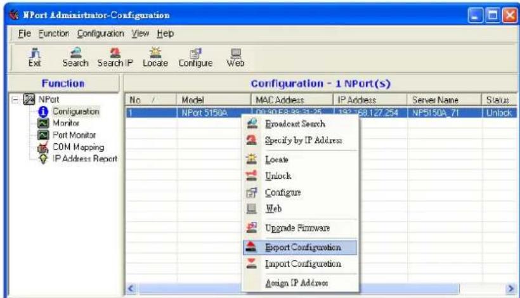This screenshot has height=298, width=520.
Task: Click the Web toolbar icon
Action: (236, 53)
